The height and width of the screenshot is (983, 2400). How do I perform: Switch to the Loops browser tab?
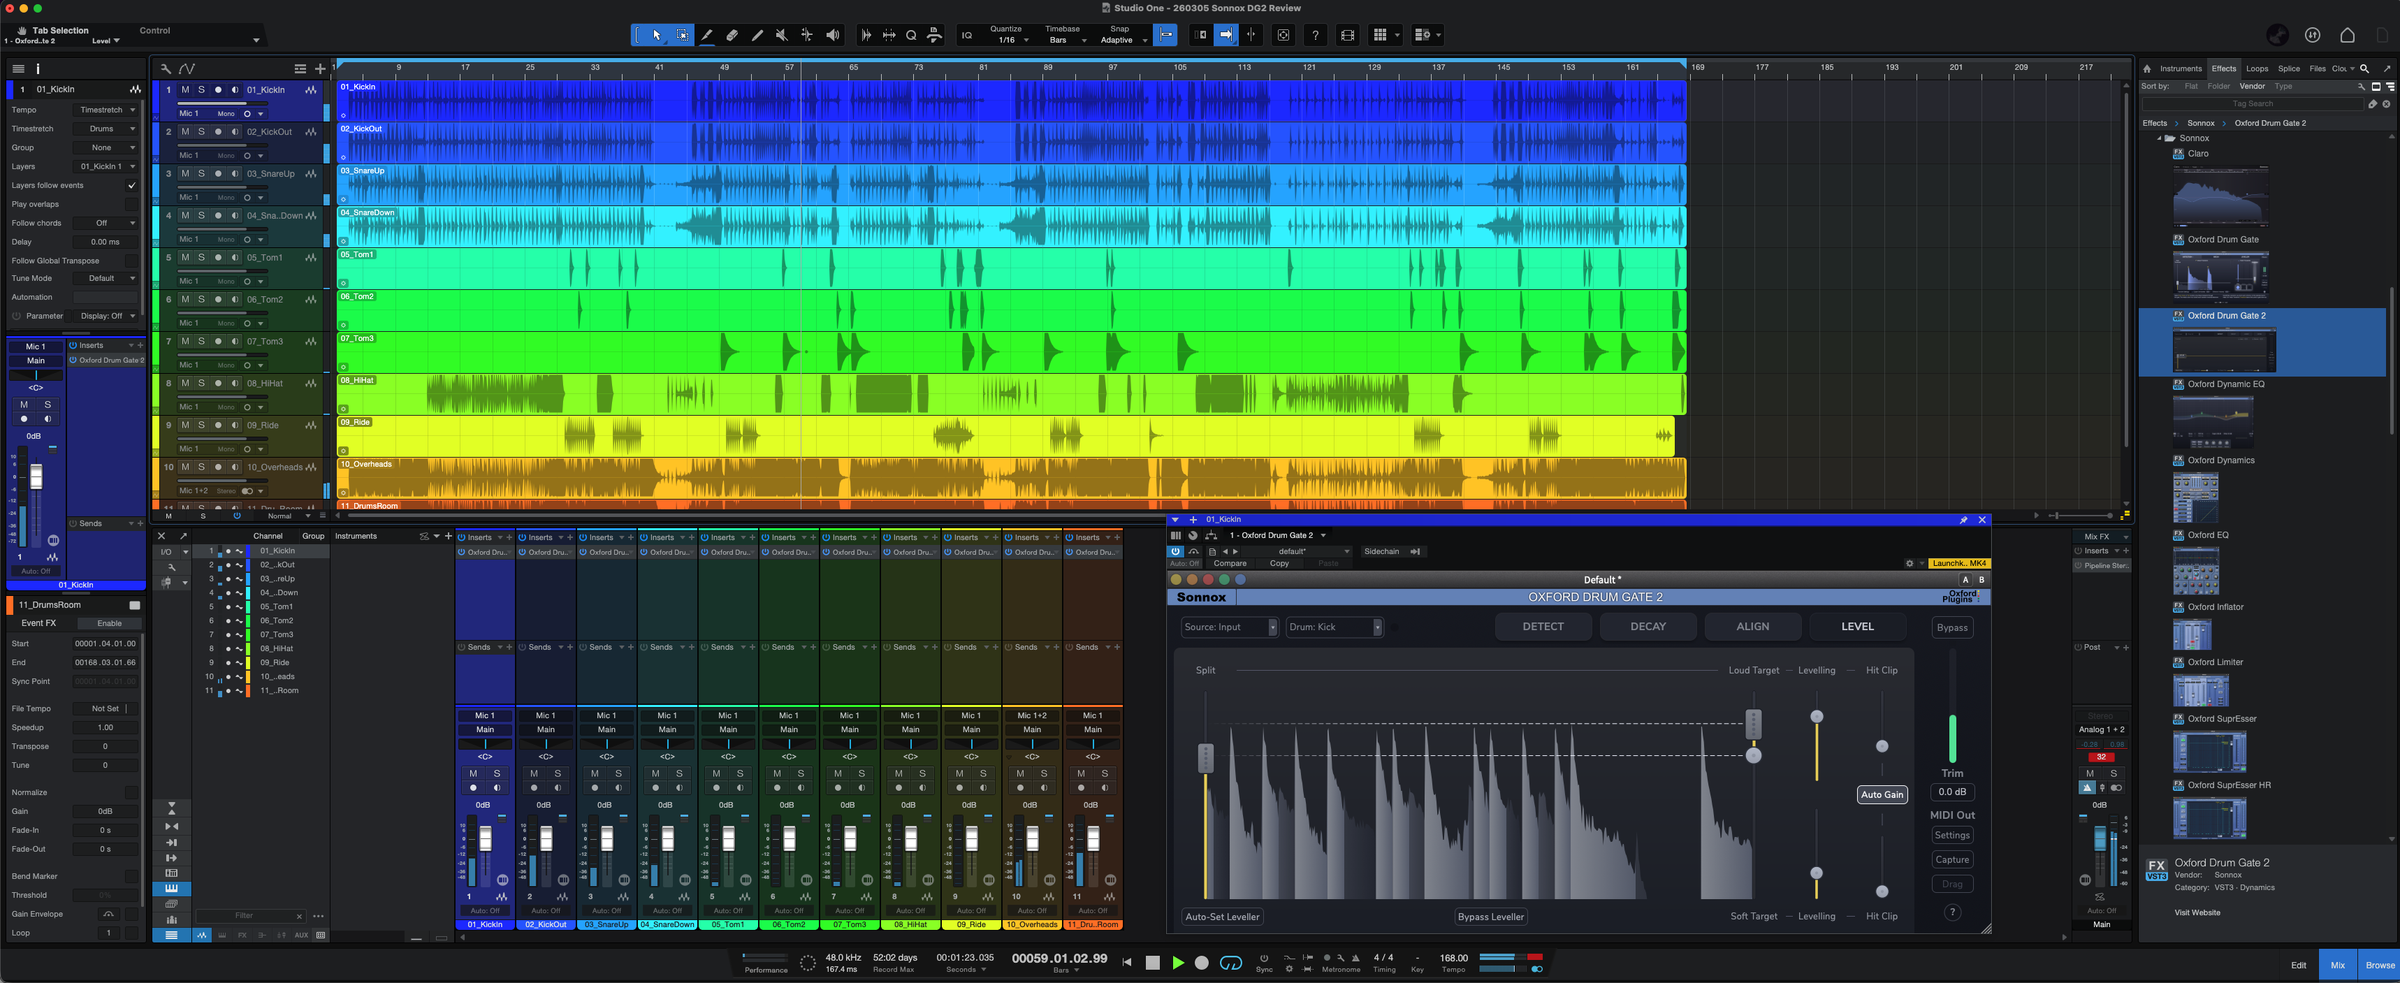pos(2257,68)
